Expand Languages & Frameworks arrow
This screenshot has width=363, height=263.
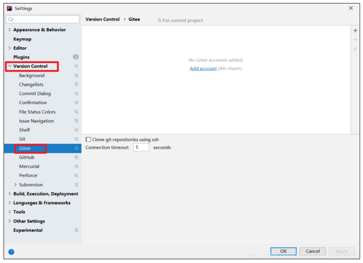click(9, 203)
